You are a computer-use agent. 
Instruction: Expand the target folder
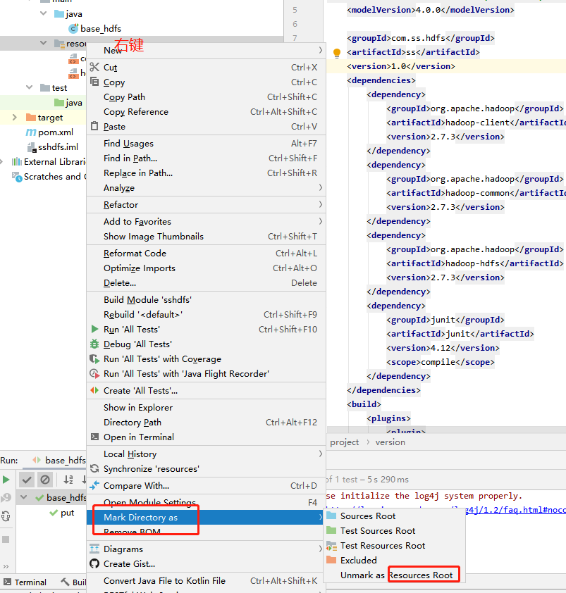[15, 118]
